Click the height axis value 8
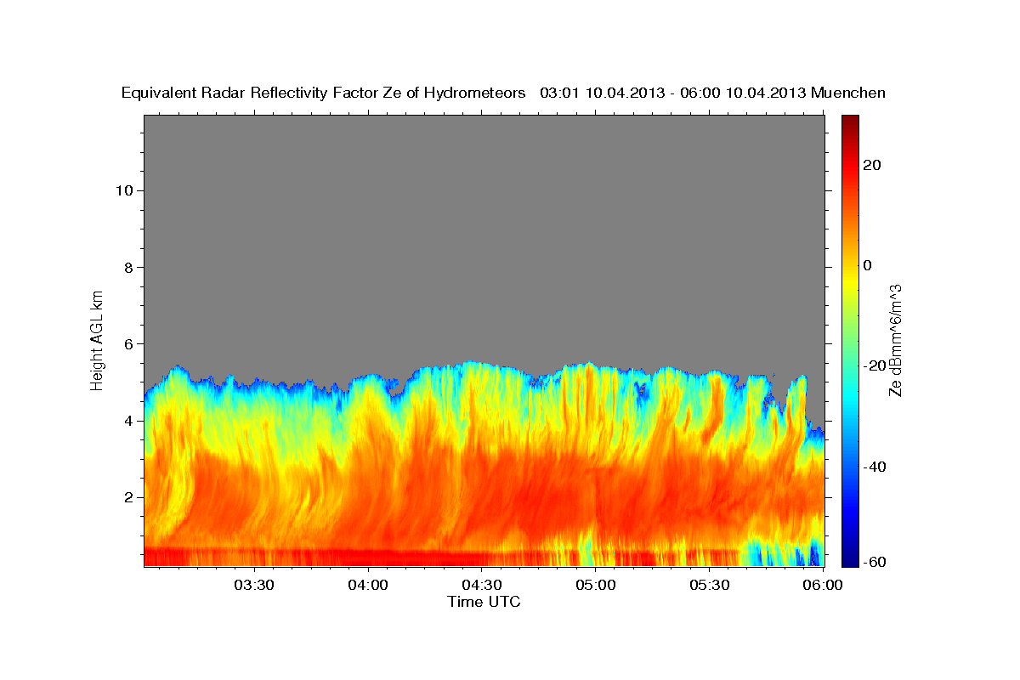This screenshot has height=680, width=1020. click(127, 267)
